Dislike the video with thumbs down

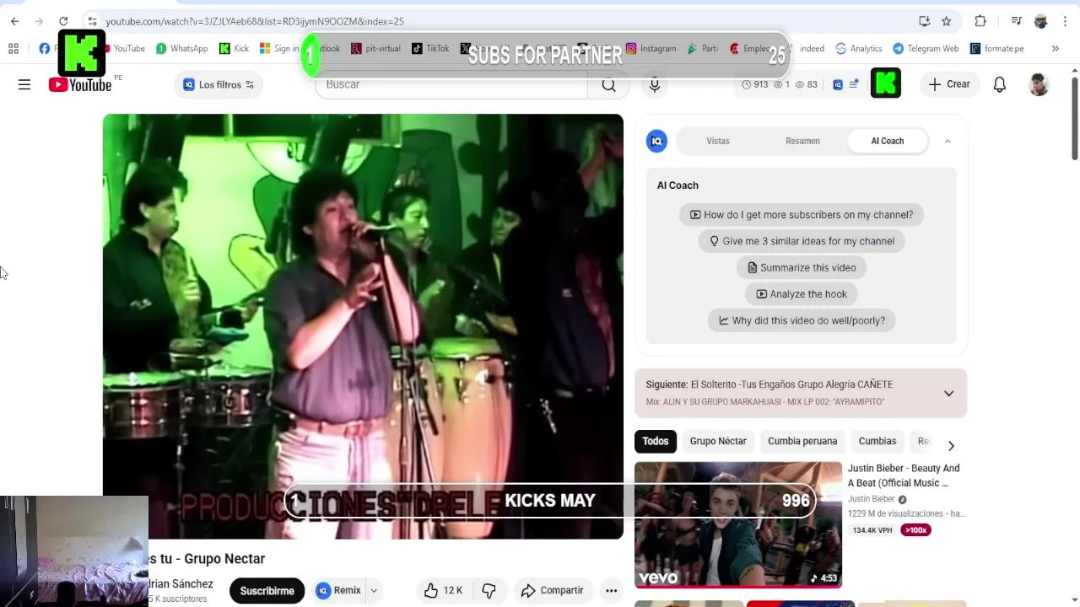(x=489, y=590)
